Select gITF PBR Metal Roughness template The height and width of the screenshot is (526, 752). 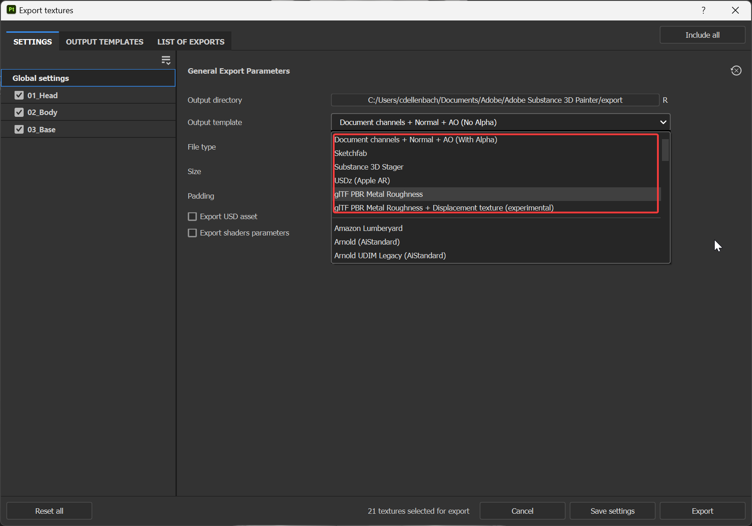coord(378,194)
